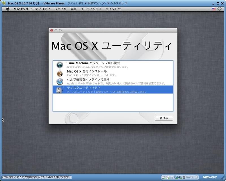
Task: Select ヘルプ情報をオンラインで取得 row
Action: [x=113, y=81]
